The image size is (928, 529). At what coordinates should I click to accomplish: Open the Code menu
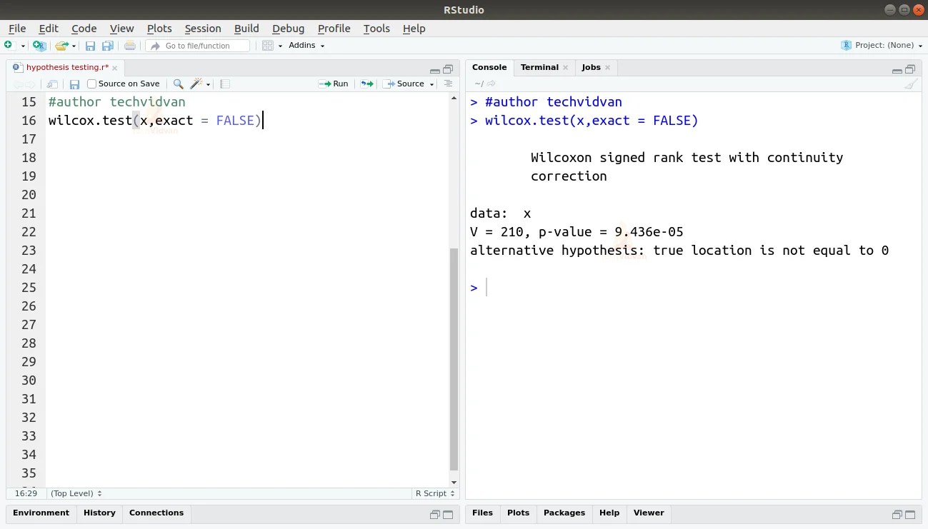(x=84, y=28)
